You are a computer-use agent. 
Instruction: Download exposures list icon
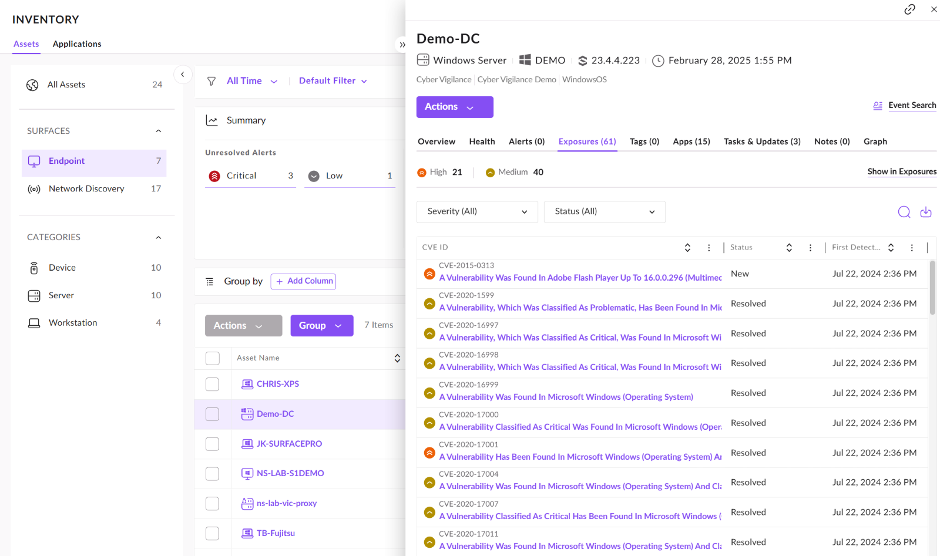926,212
